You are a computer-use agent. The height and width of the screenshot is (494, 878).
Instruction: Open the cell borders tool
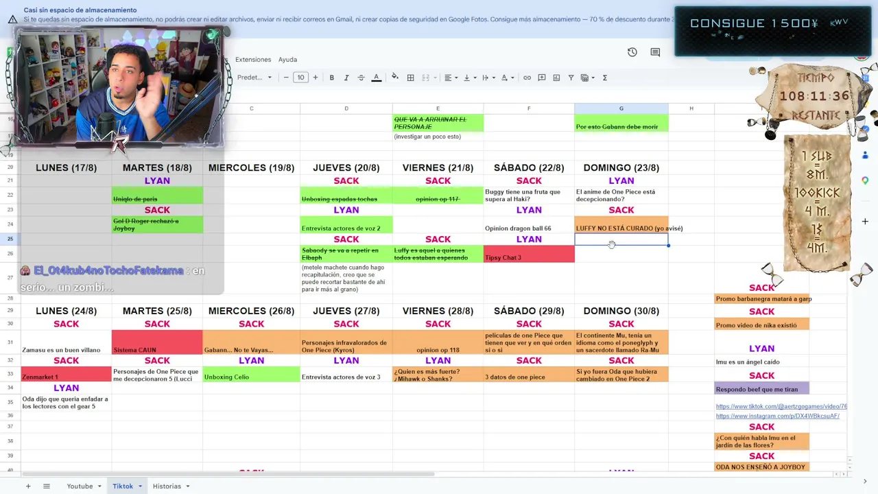tap(411, 78)
